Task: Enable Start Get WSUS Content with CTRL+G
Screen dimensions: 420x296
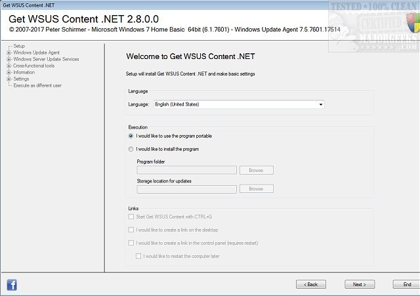Action: point(131,217)
